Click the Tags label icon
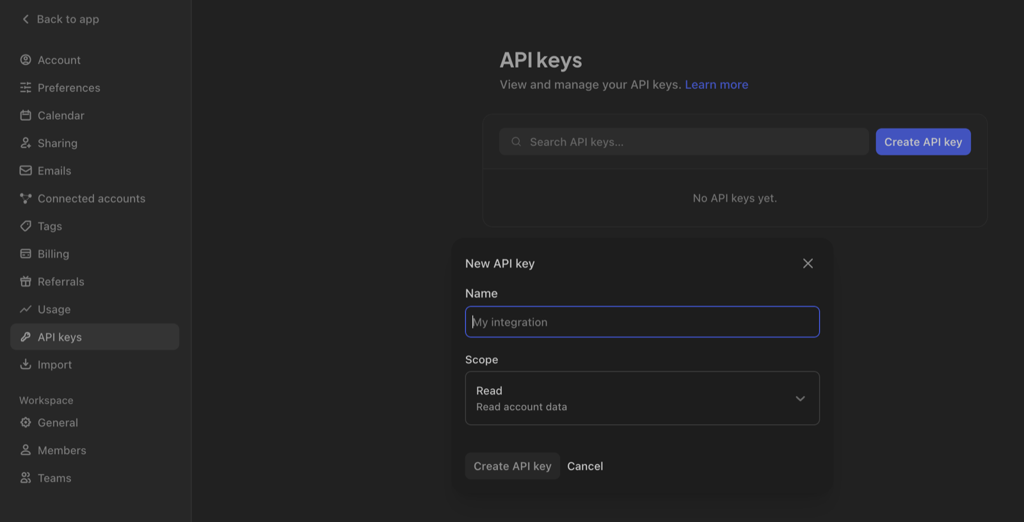1024x522 pixels. pyautogui.click(x=26, y=226)
